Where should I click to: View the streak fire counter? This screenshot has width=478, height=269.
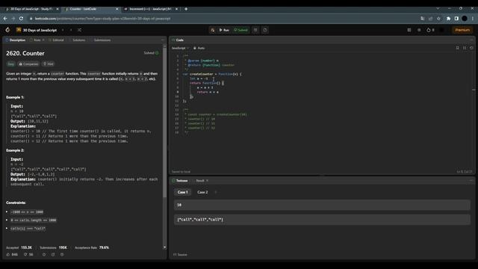[x=430, y=30]
